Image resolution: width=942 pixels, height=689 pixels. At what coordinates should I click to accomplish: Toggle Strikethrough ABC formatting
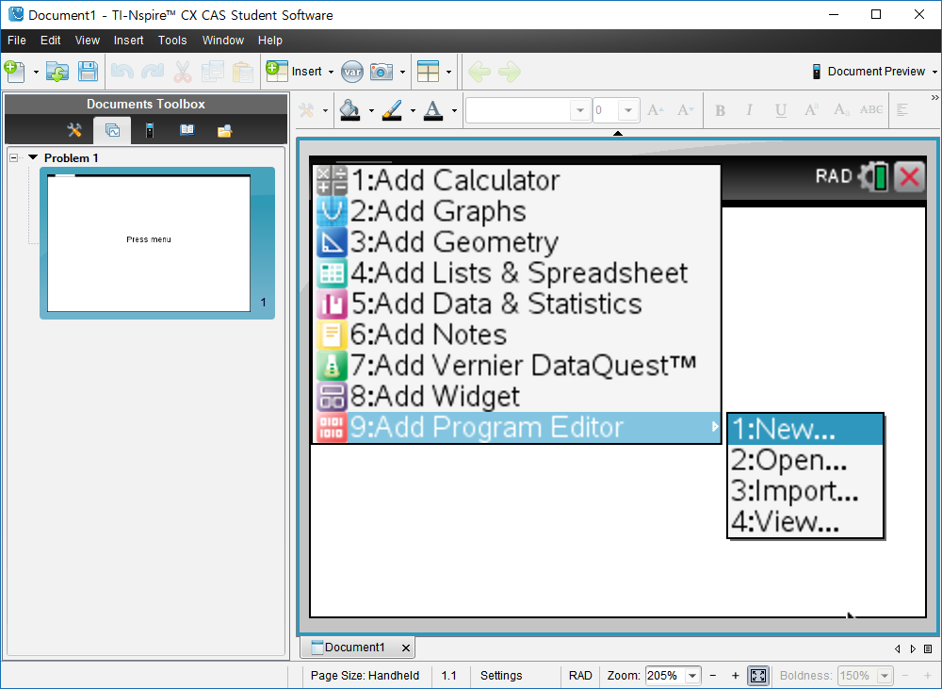(871, 110)
